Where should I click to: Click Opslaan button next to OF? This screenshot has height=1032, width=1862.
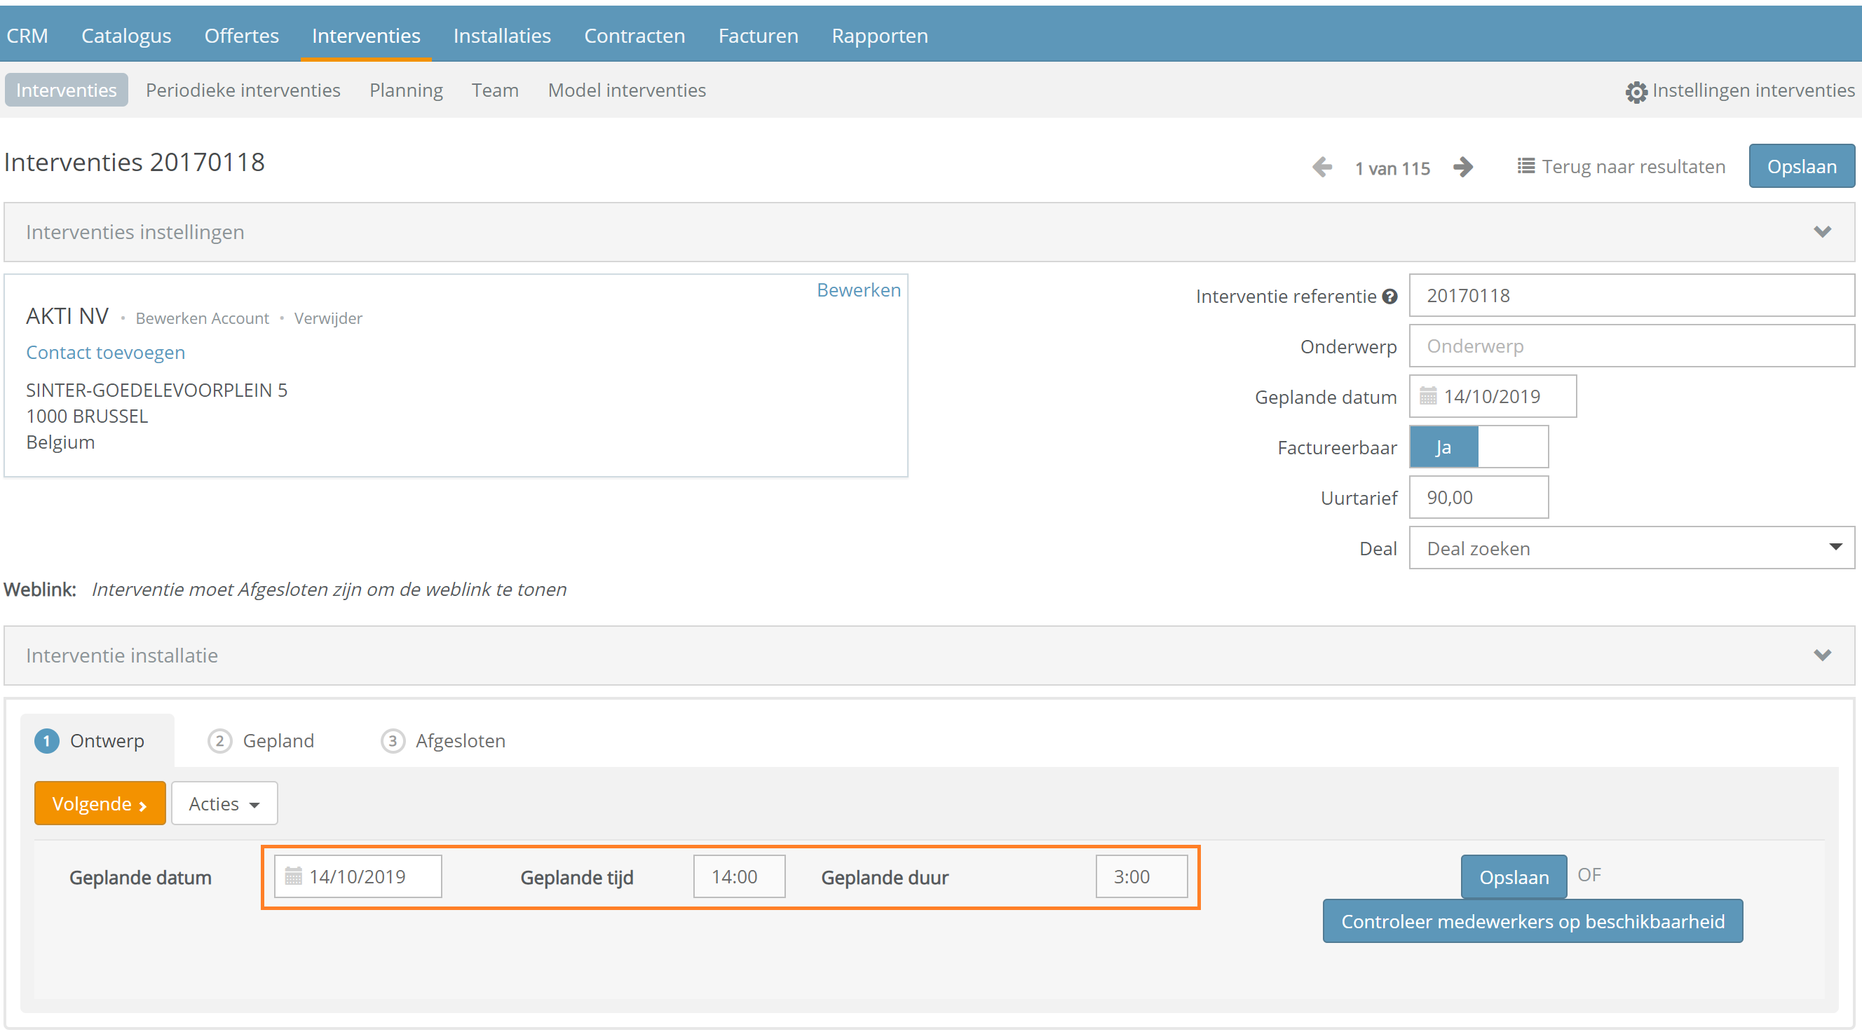click(x=1514, y=877)
